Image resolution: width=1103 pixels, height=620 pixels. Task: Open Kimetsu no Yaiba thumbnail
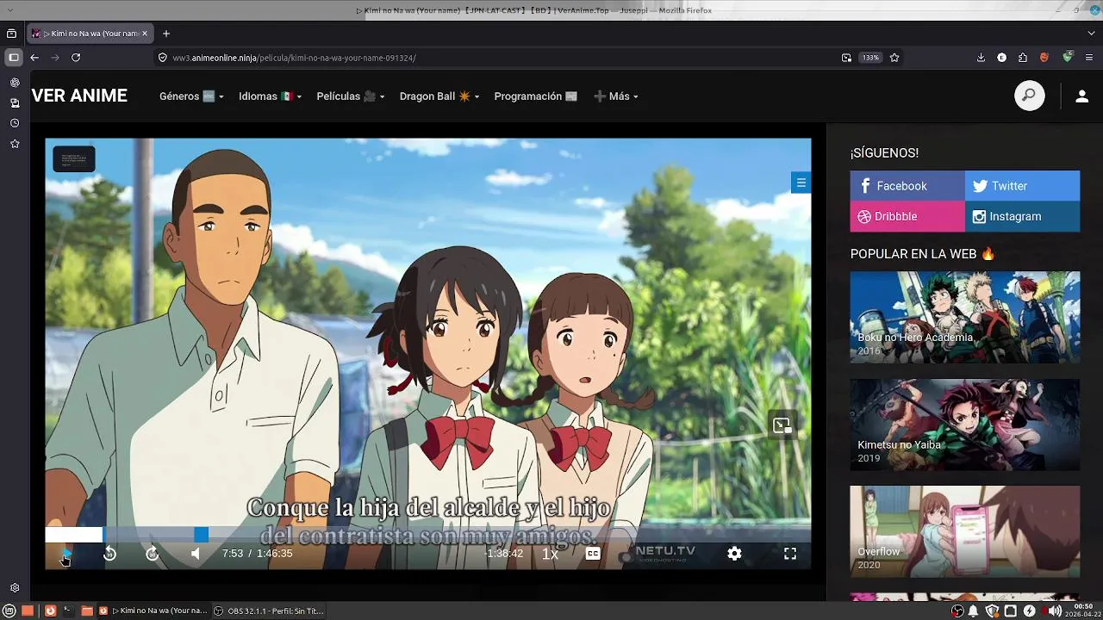pyautogui.click(x=964, y=425)
